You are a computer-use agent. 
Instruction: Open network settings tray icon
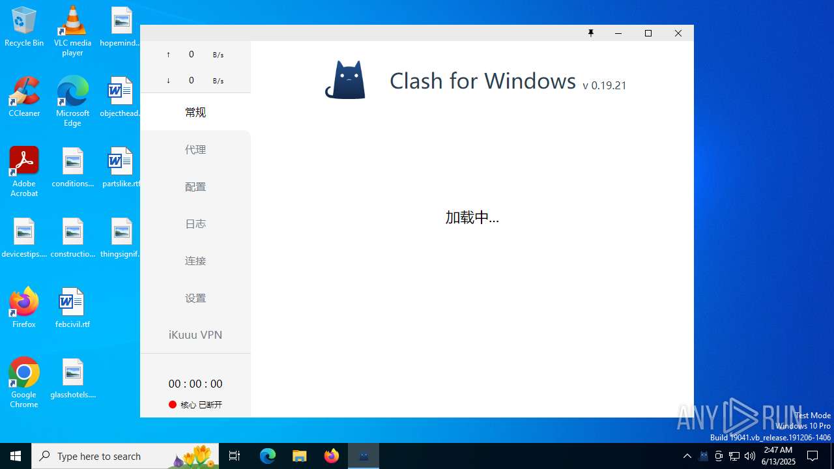(734, 456)
